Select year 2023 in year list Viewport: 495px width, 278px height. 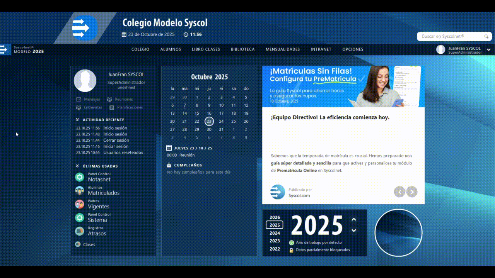[275, 241]
